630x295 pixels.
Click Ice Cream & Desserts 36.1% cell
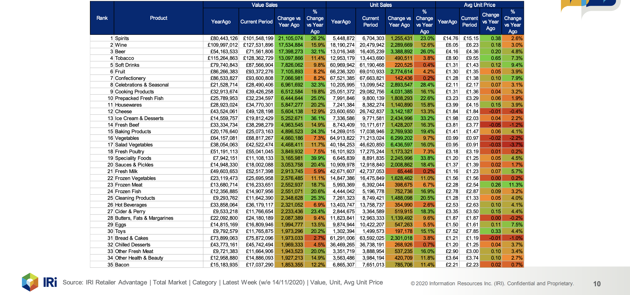tap(315, 118)
